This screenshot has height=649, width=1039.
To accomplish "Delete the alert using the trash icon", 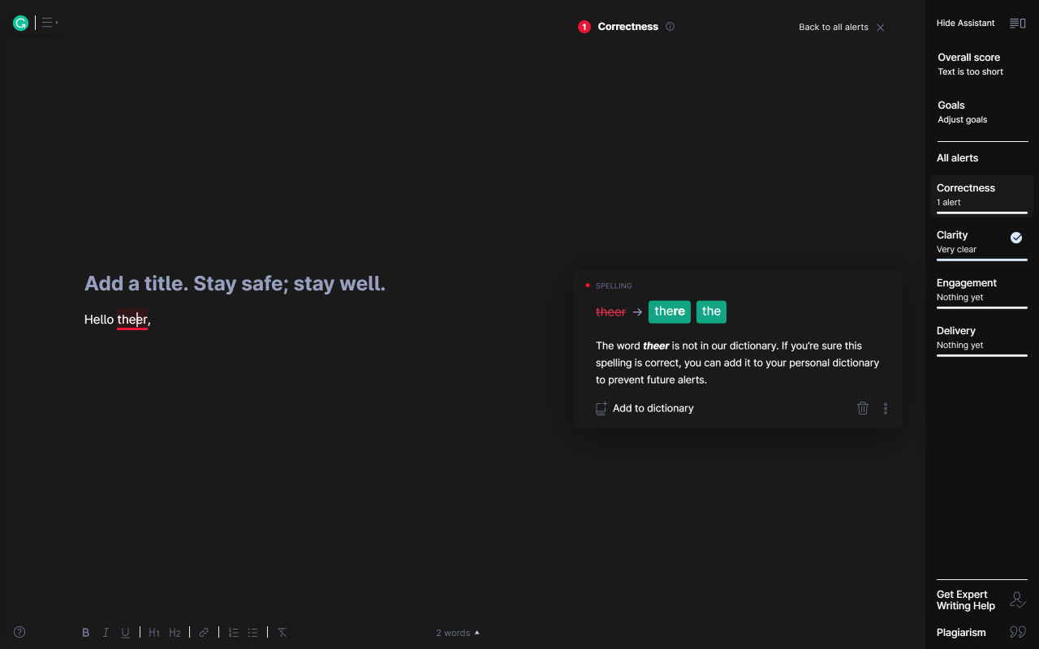I will pyautogui.click(x=863, y=408).
